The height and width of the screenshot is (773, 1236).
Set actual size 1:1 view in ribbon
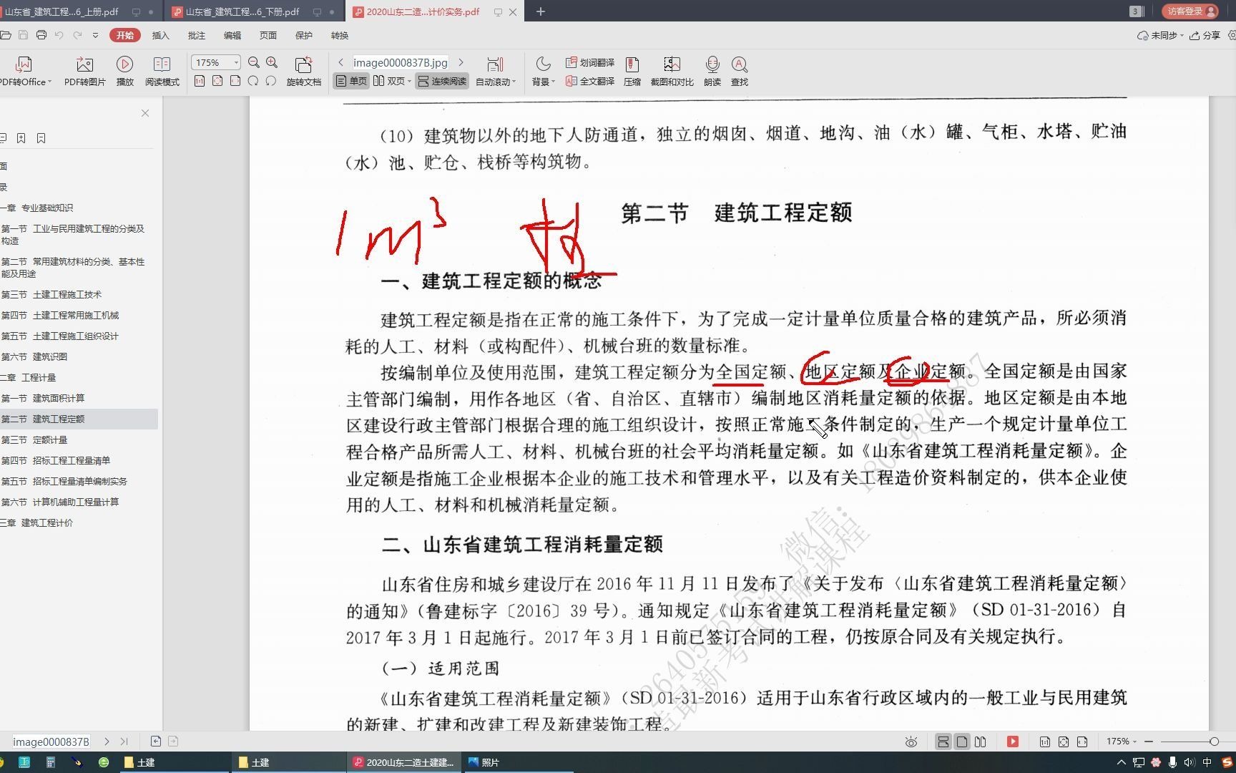[200, 82]
